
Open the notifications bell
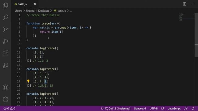pyautogui.click(x=193, y=108)
